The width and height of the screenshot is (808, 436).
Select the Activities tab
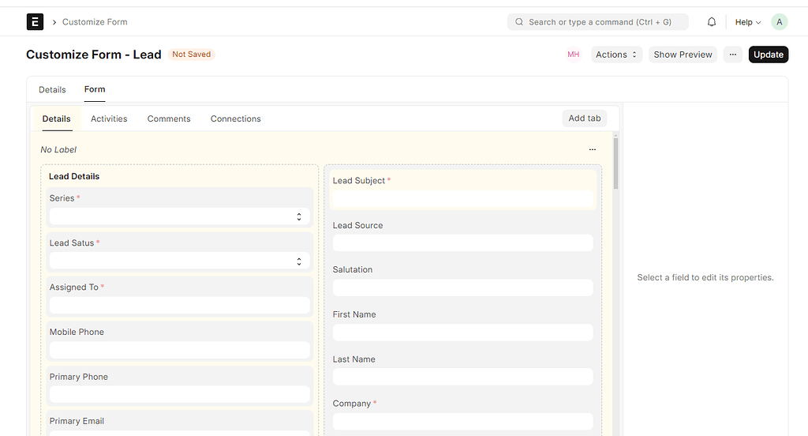coord(109,118)
